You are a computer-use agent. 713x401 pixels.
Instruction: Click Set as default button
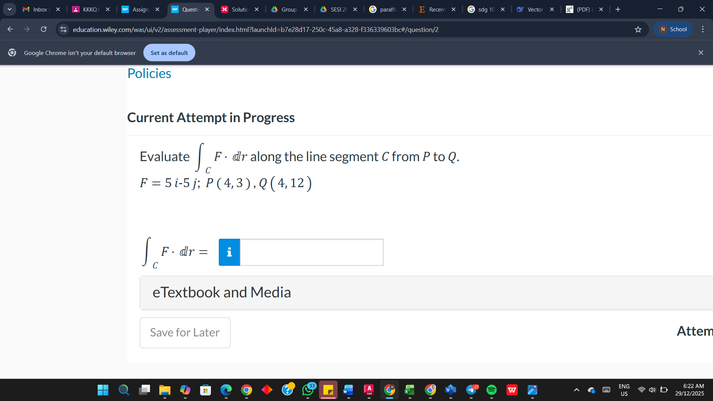pos(169,53)
